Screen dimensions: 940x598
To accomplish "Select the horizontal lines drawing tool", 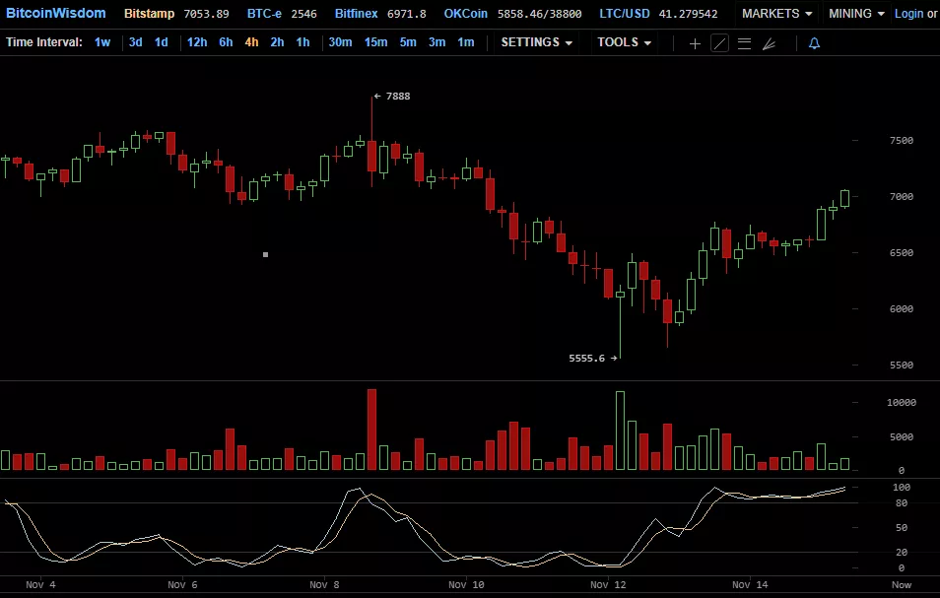I will click(744, 43).
